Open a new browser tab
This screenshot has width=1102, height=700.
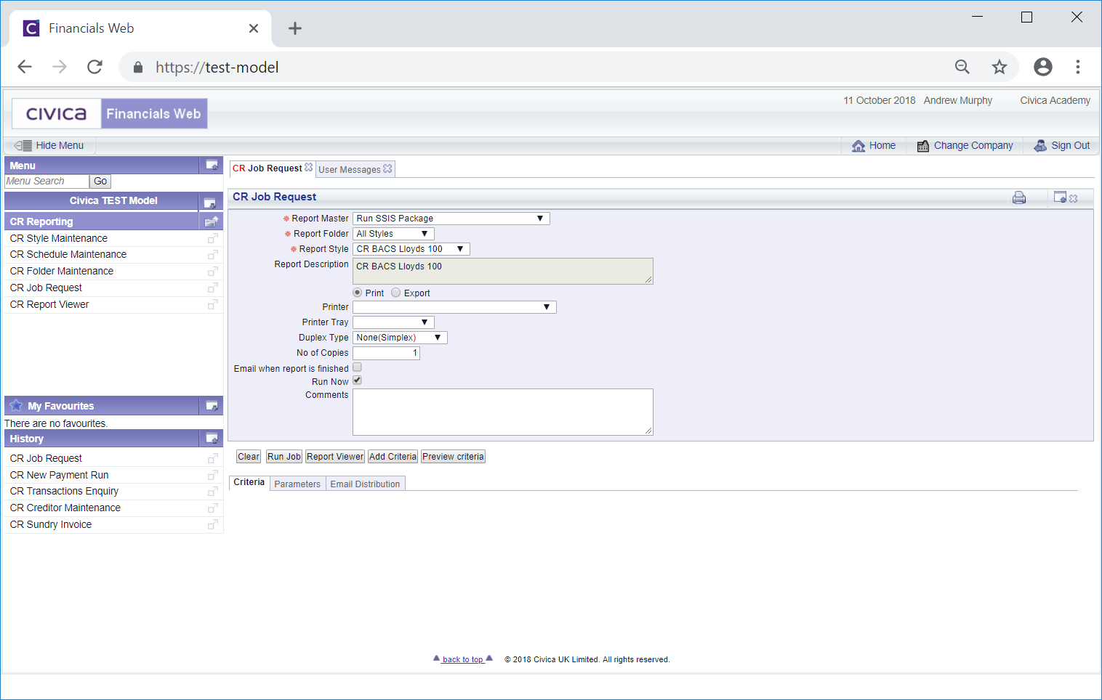pos(295,28)
